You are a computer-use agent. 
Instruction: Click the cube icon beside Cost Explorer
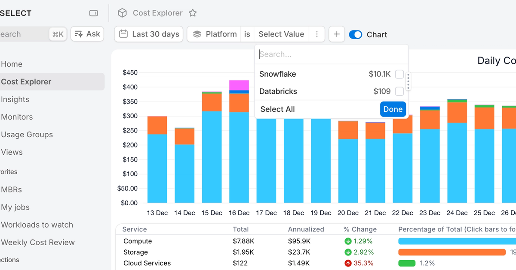coord(122,13)
